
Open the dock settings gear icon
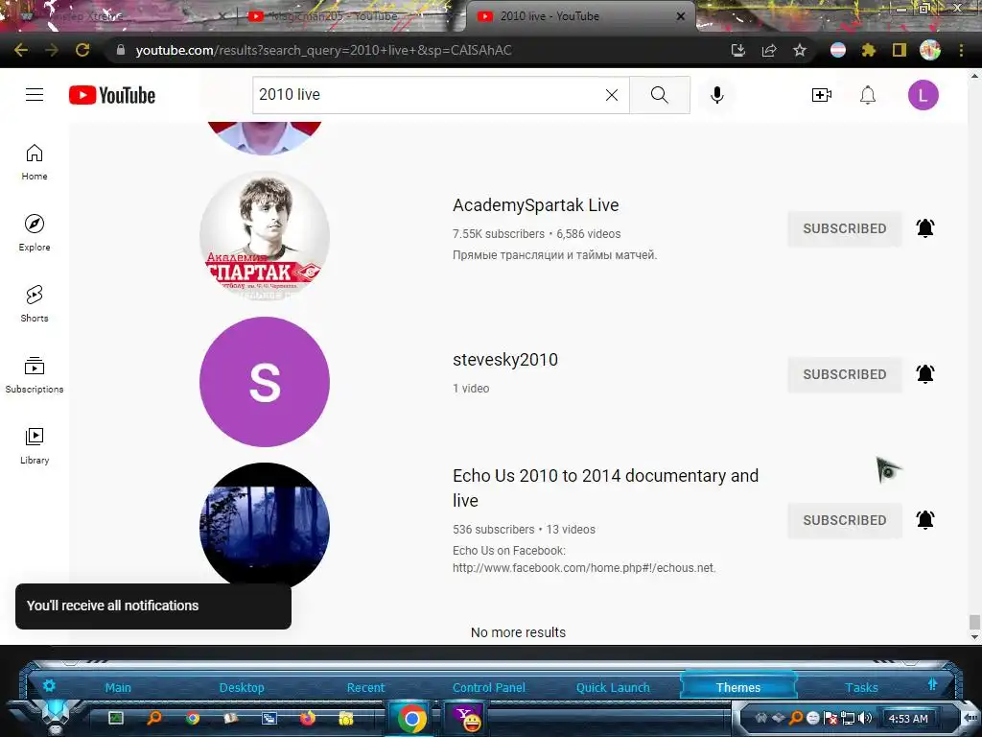click(49, 685)
